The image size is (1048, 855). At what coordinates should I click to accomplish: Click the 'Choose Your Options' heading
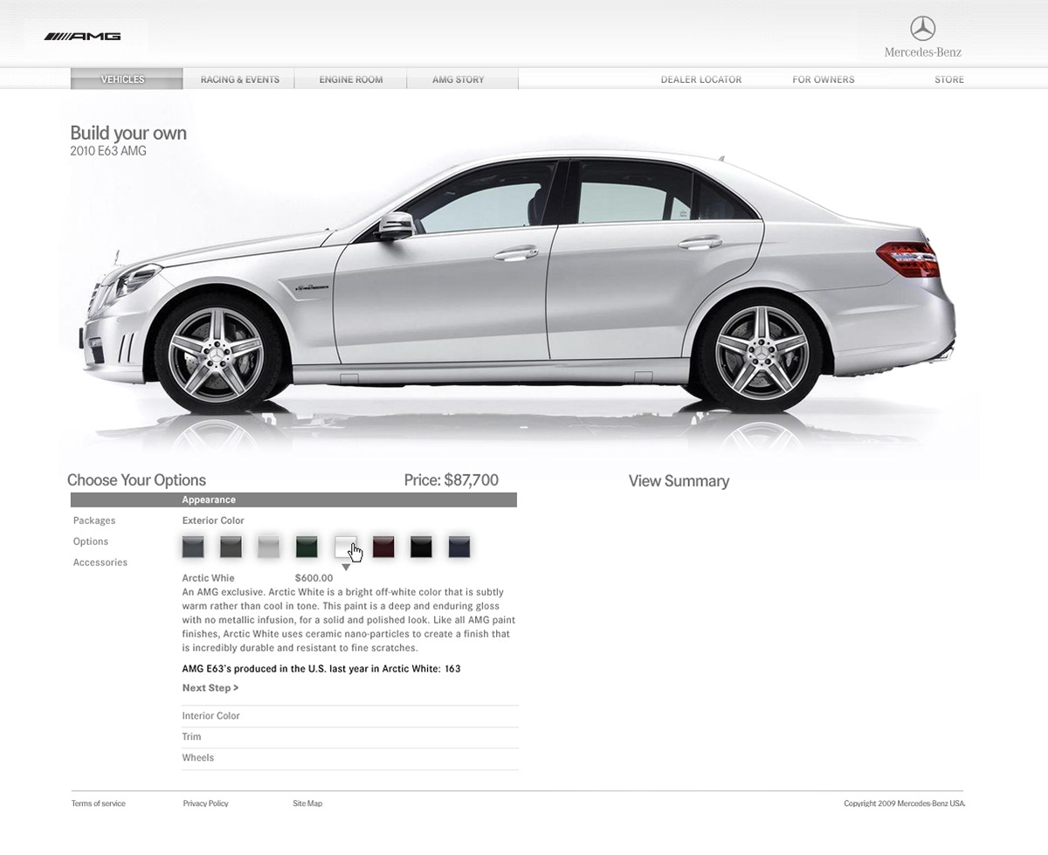click(137, 480)
